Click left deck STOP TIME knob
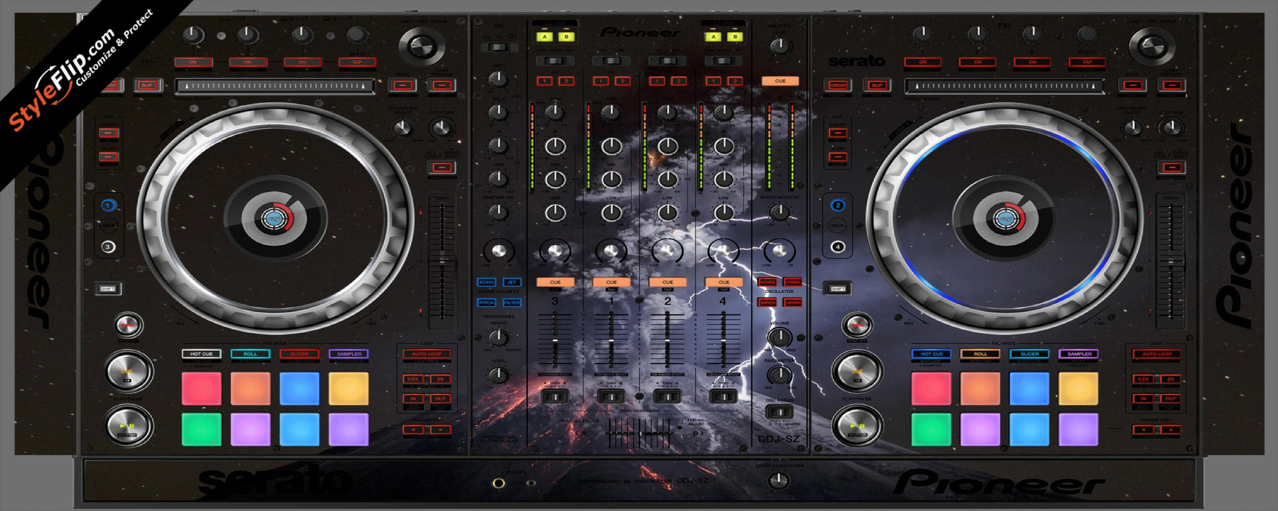Viewport: 1278px width, 511px height. click(x=442, y=127)
